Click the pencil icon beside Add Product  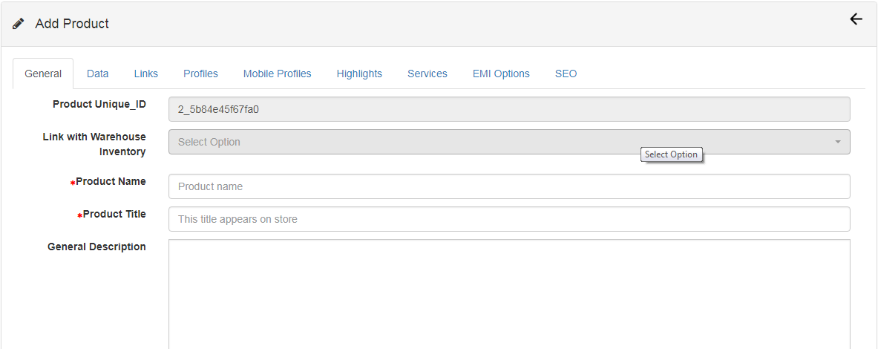[x=19, y=24]
